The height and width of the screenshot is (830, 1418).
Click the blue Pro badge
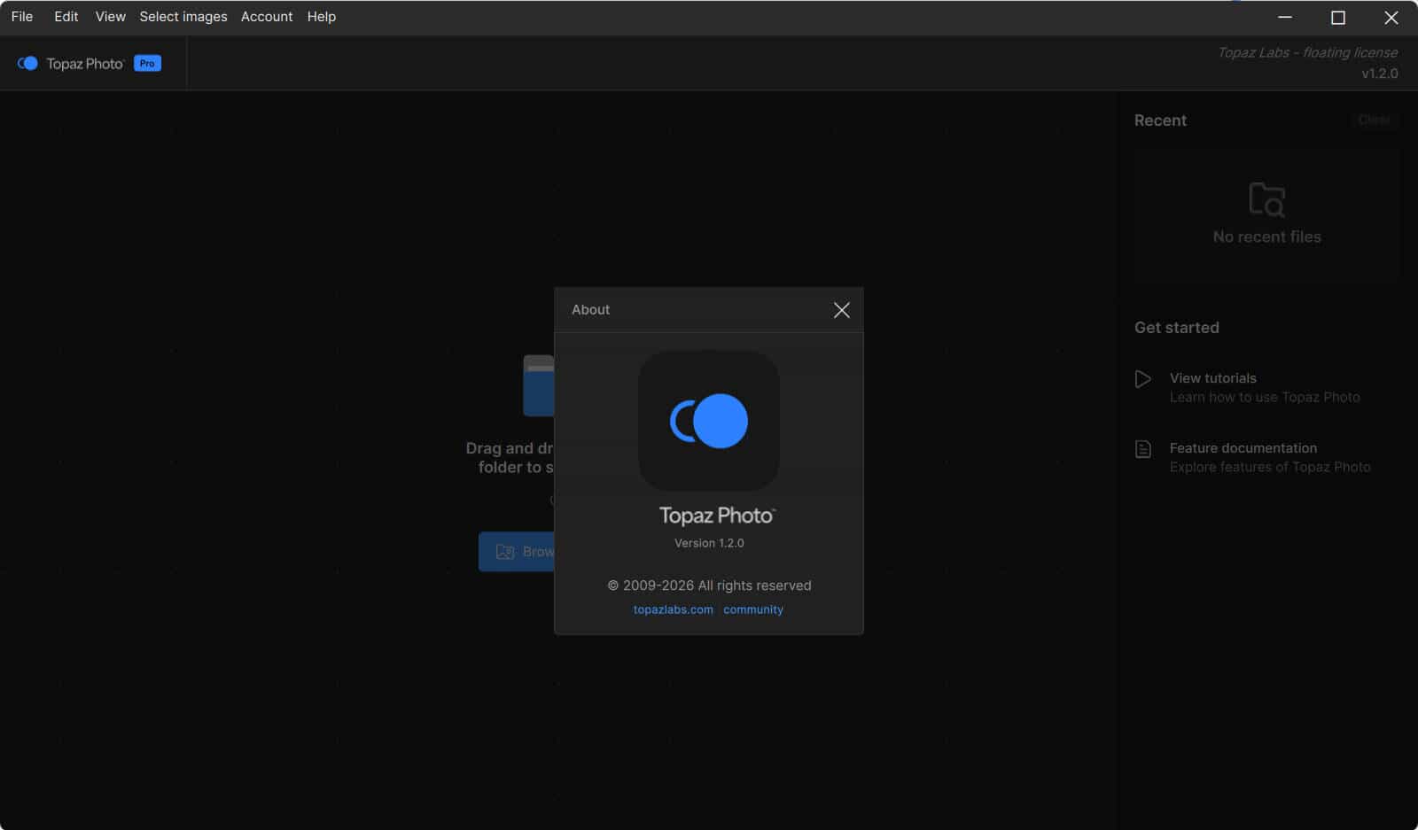(147, 62)
